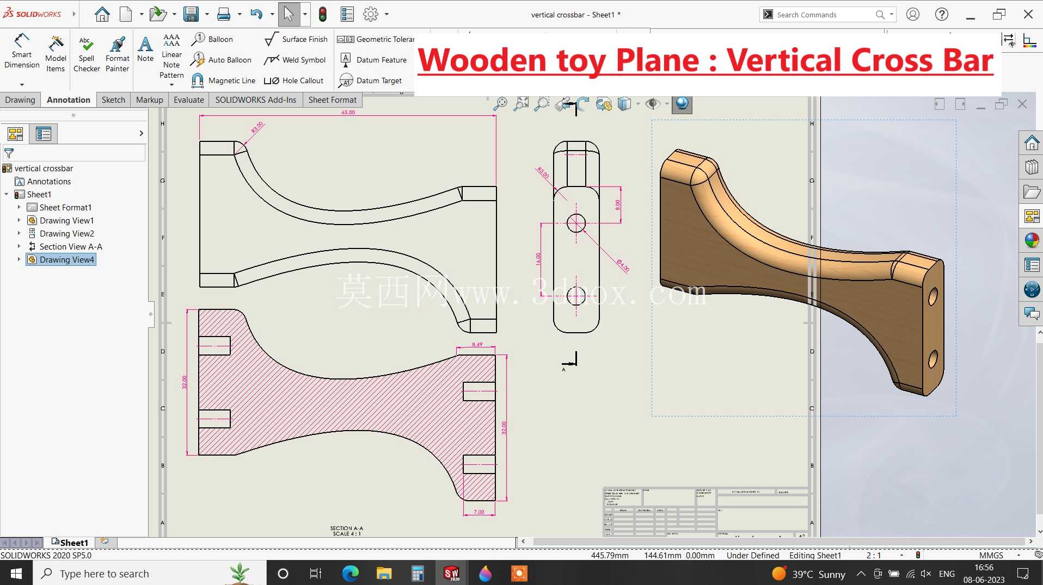Click the Datum Feature tool

click(373, 60)
